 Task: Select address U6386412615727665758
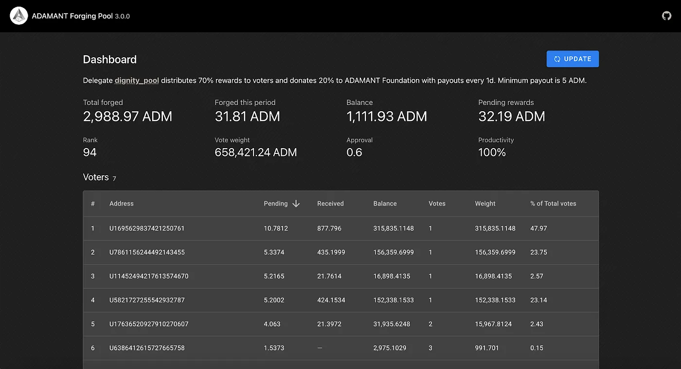coord(147,348)
